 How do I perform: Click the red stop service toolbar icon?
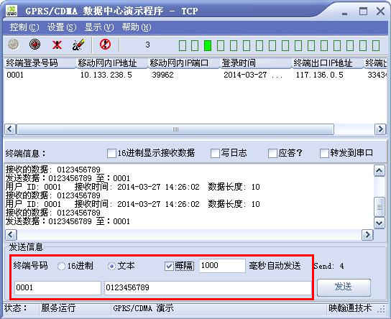pyautogui.click(x=35, y=45)
